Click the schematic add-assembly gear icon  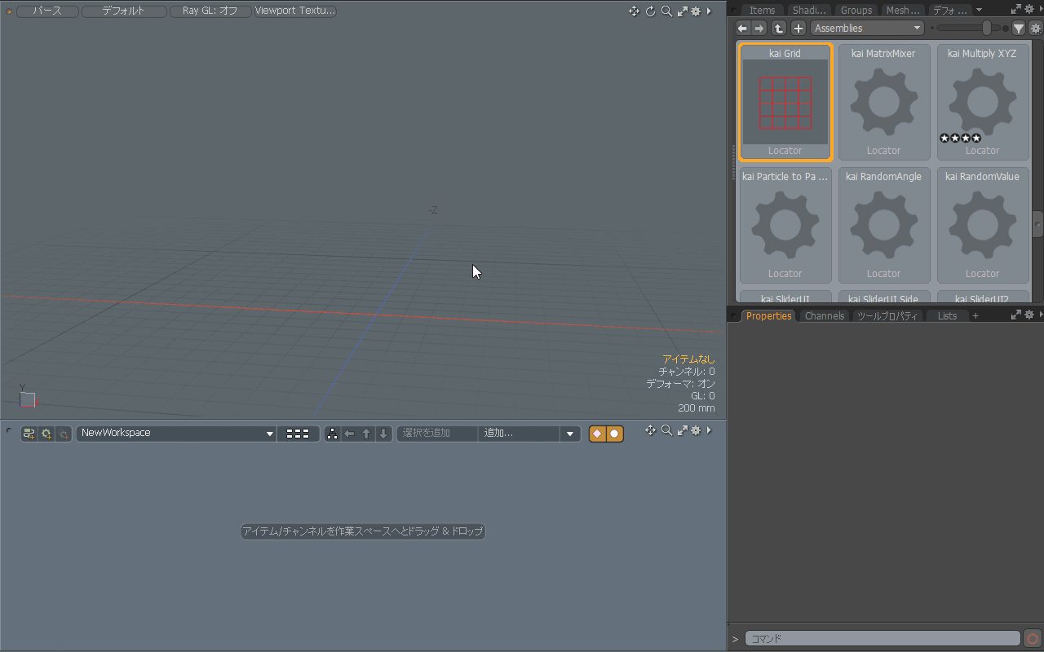pyautogui.click(x=46, y=434)
